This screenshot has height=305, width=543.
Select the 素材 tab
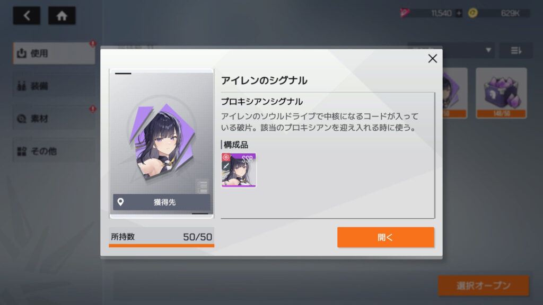click(x=54, y=119)
